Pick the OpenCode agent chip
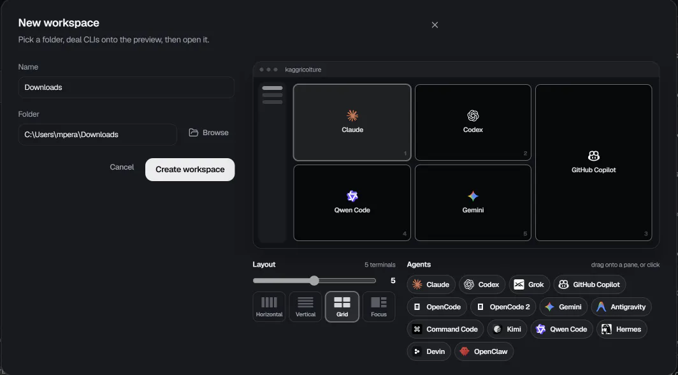Viewport: 678px width, 375px height. (436, 307)
